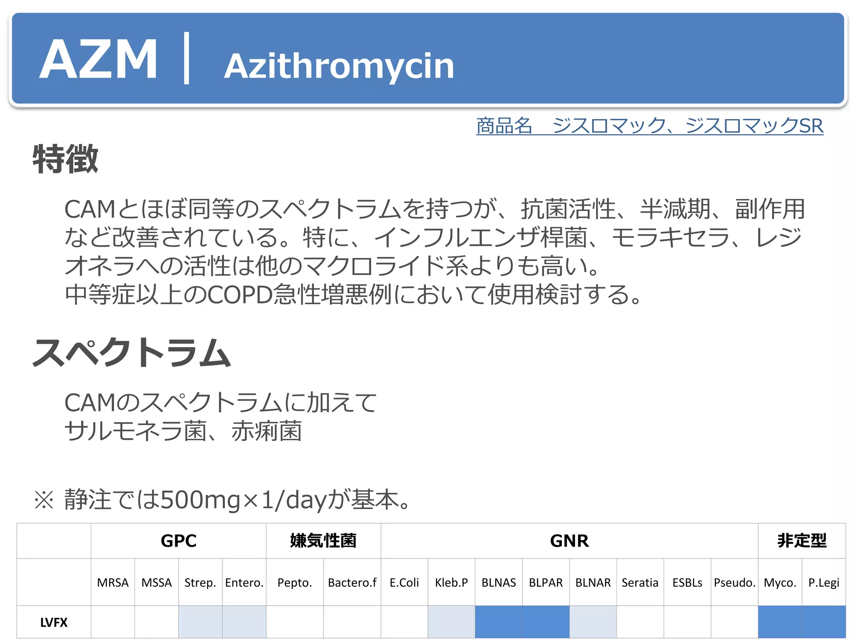Click the light blue LVFX Kleb.P cell
The image size is (856, 642).
tap(451, 622)
